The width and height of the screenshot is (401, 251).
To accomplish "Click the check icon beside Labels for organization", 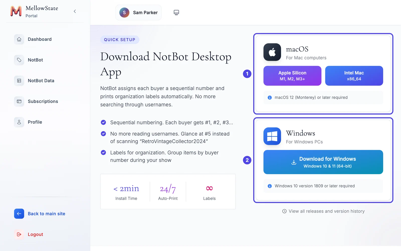I will 103,153.
